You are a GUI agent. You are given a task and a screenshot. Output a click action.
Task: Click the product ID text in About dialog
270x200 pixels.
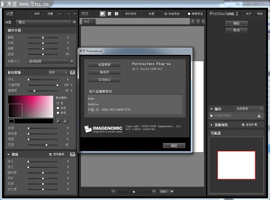pyautogui.click(x=109, y=110)
